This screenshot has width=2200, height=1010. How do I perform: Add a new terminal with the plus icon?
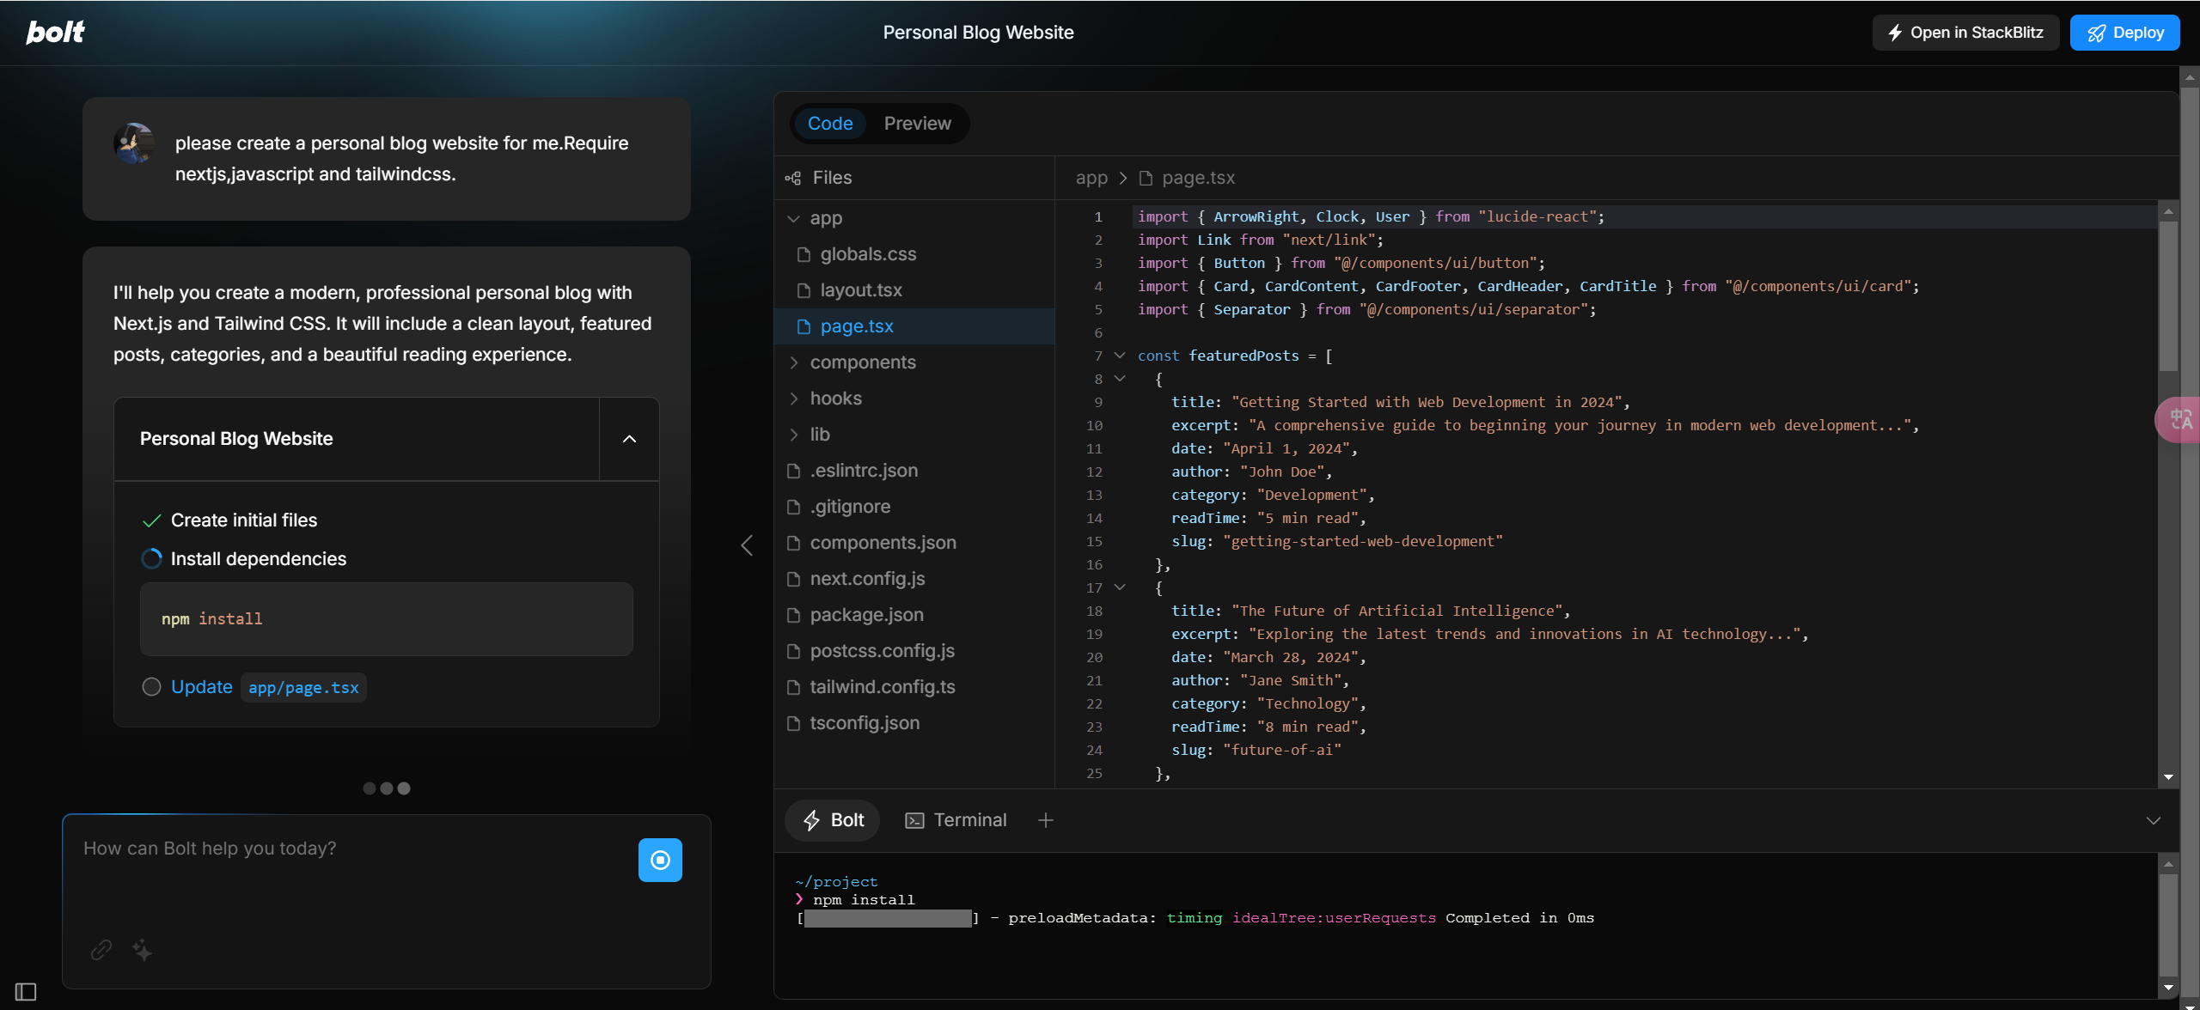click(1045, 820)
